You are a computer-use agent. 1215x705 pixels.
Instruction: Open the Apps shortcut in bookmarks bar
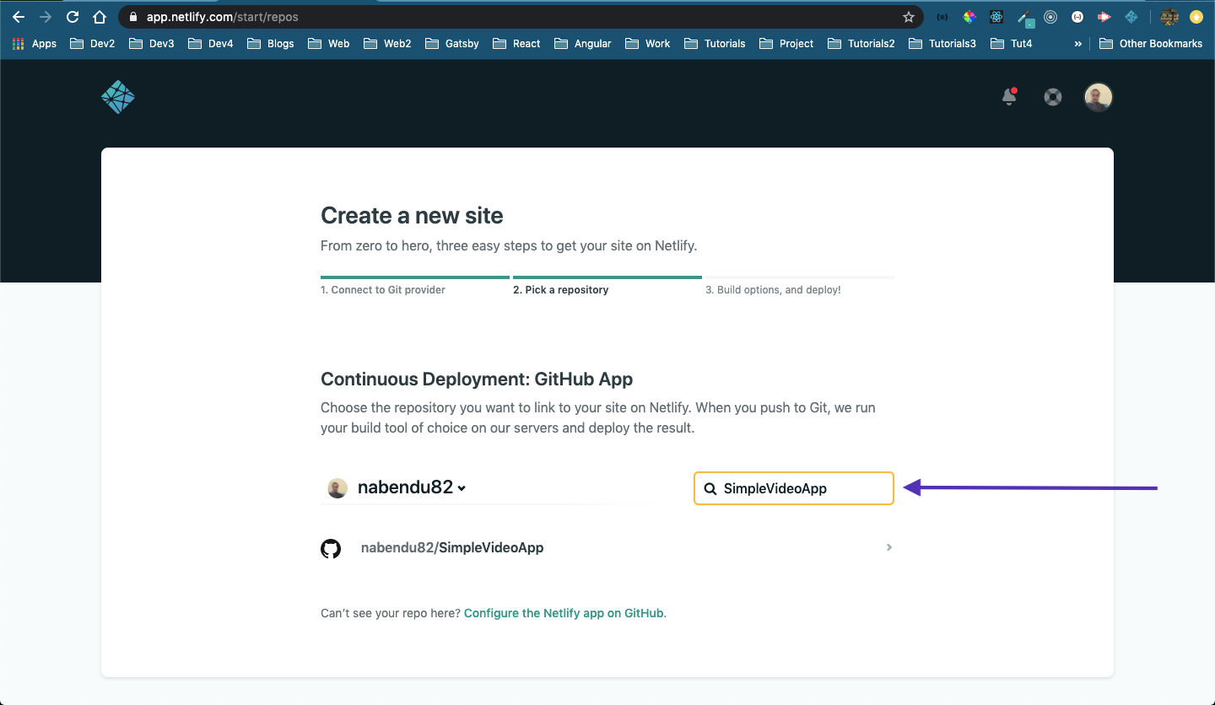35,44
